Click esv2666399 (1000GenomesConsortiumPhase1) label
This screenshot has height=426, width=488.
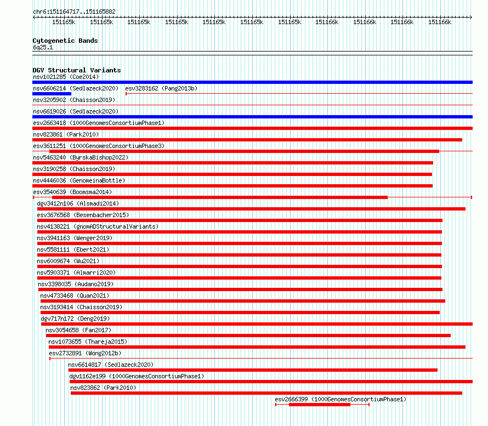click(341, 399)
